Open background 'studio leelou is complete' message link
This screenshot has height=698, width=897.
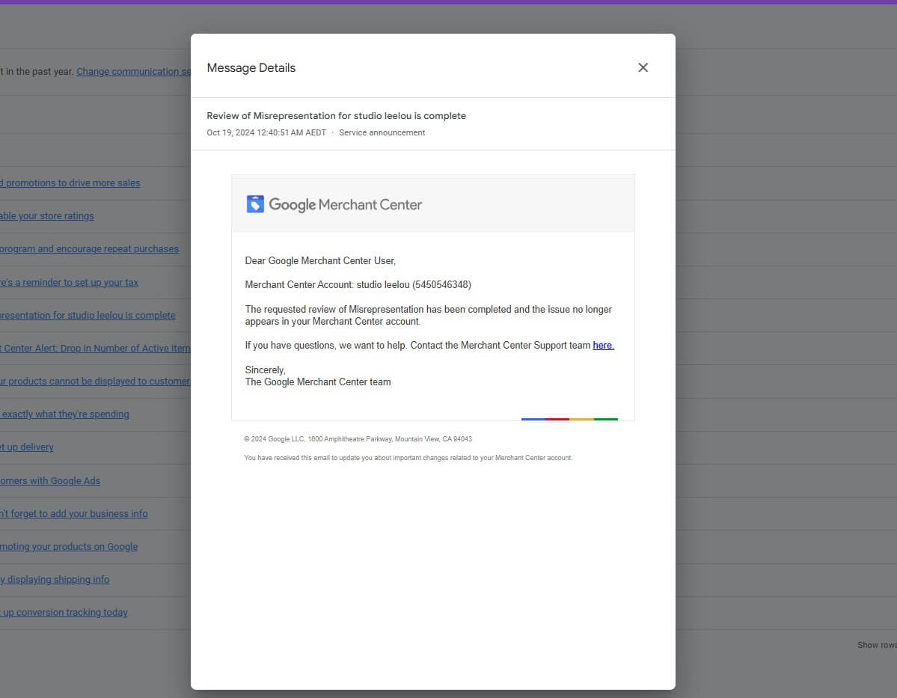coord(88,315)
